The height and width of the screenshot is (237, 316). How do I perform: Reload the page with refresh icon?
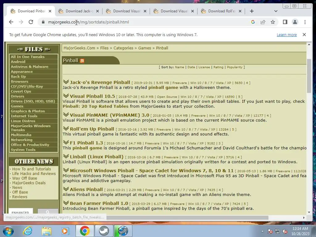point(31,22)
